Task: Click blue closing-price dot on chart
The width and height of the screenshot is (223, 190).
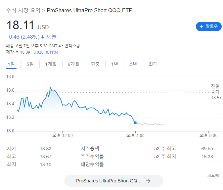Action: (135, 123)
